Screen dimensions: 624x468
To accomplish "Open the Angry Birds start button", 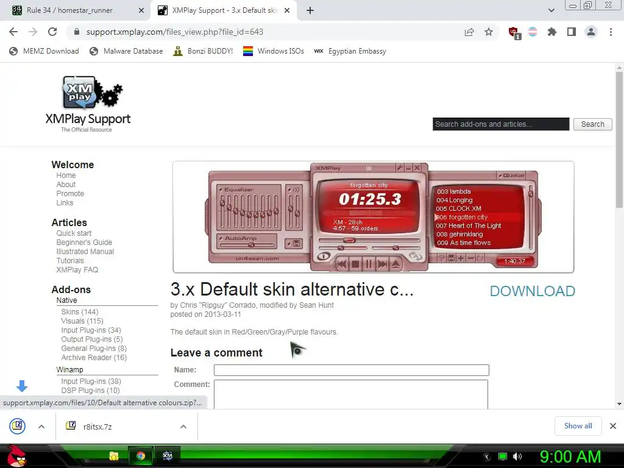I will click(16, 456).
